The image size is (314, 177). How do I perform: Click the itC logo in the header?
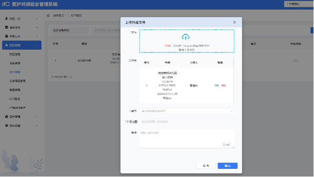(x=6, y=4)
